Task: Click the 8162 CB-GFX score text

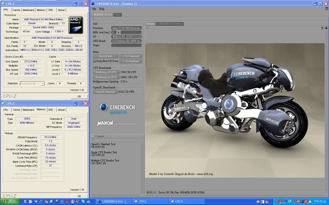Action: [126, 92]
